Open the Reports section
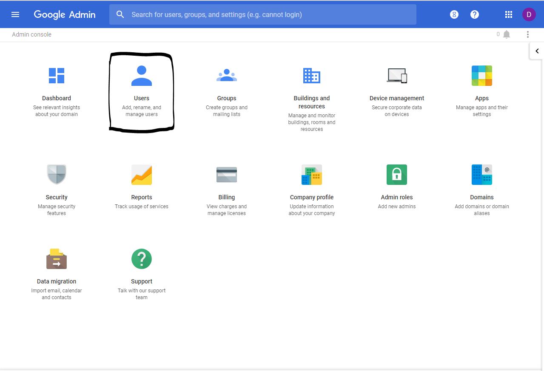The height and width of the screenshot is (371, 544). (142, 183)
